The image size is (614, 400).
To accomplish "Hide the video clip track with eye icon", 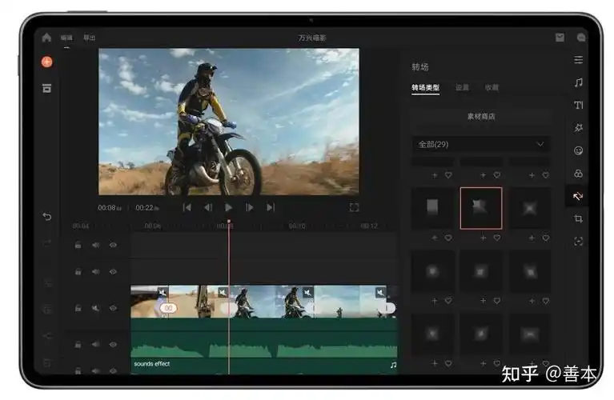I will 113,309.
